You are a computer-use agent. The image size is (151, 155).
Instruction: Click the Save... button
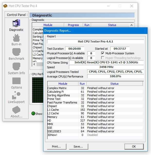(x=78, y=147)
